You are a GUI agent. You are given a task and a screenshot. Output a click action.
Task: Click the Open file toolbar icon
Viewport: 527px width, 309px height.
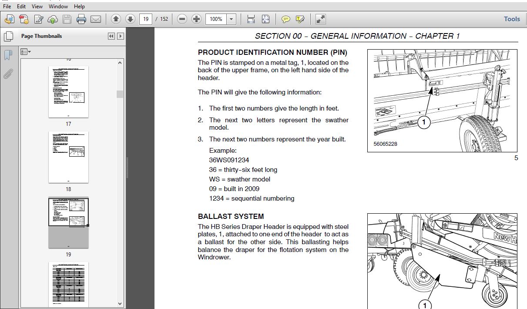click(10, 19)
